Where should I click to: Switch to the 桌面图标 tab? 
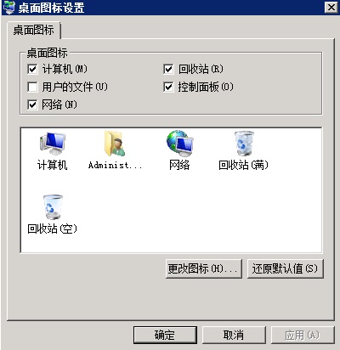click(x=34, y=30)
